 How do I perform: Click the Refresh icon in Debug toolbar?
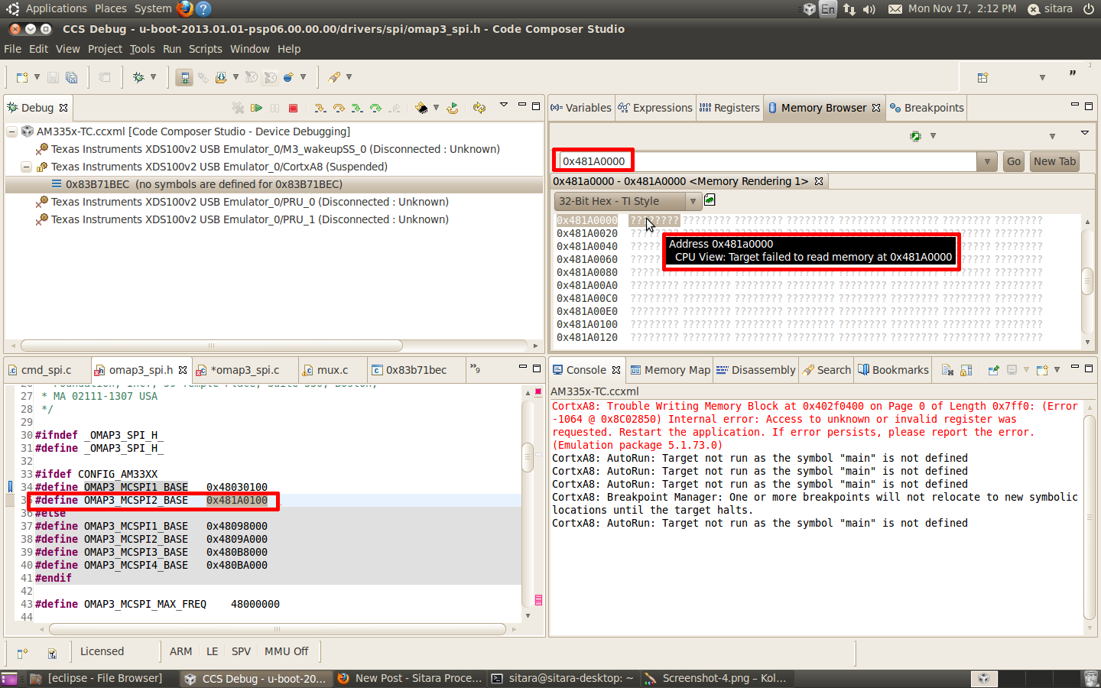coord(479,108)
